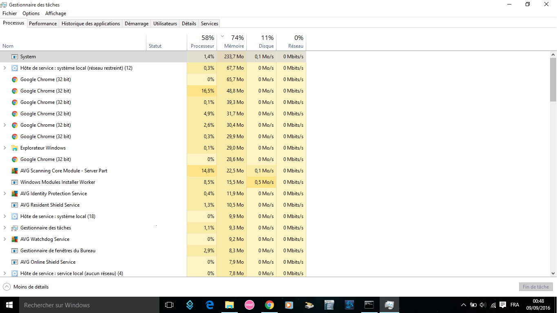Collapse view with Moins de détails
The image size is (557, 313).
(x=26, y=287)
